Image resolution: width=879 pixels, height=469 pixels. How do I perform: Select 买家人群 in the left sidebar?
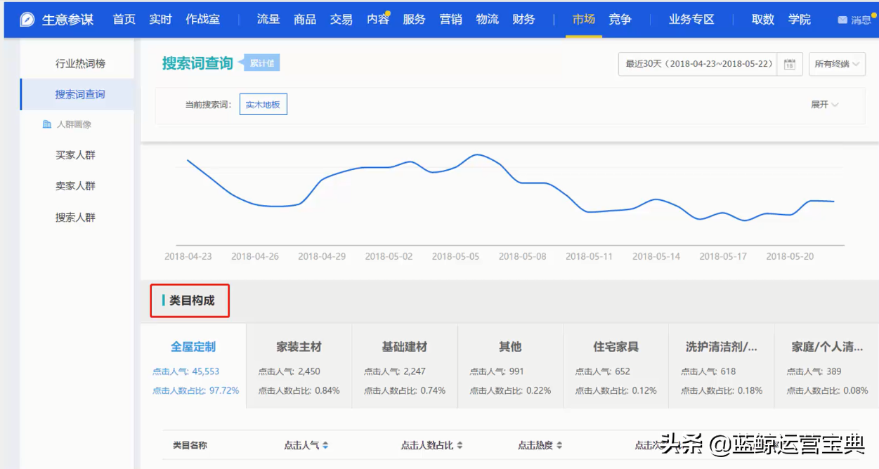pyautogui.click(x=76, y=154)
